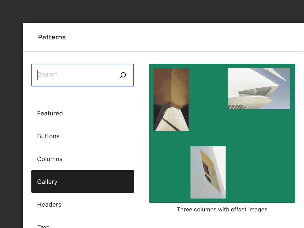Select the top-right building corner photo
The image size is (304, 228).
(259, 88)
